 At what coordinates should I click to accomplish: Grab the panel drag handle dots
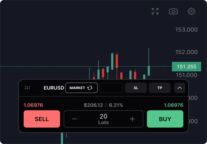pos(27,88)
